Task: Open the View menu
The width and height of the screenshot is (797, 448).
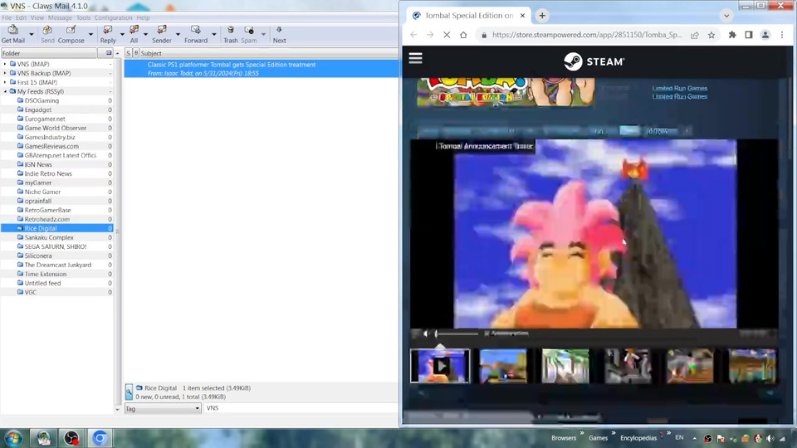Action: [37, 17]
